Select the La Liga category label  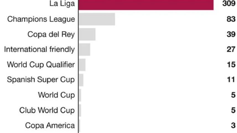[62, 4]
